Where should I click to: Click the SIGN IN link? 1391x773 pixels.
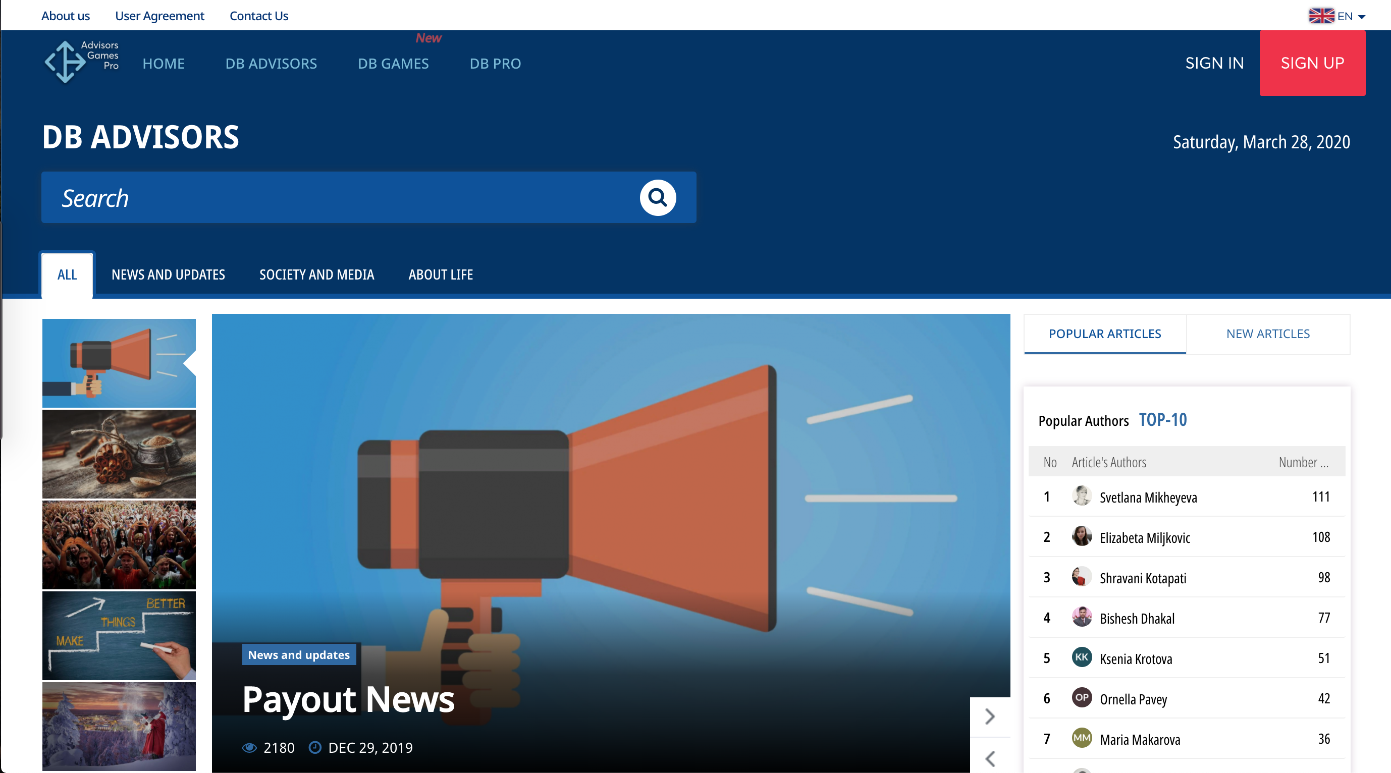pyautogui.click(x=1214, y=63)
